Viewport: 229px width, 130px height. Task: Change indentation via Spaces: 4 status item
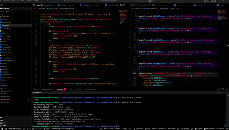coord(118,129)
